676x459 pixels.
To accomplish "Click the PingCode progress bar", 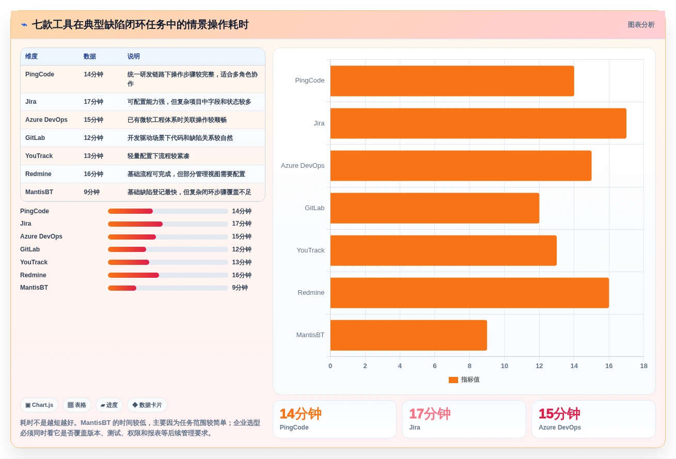I will (168, 211).
